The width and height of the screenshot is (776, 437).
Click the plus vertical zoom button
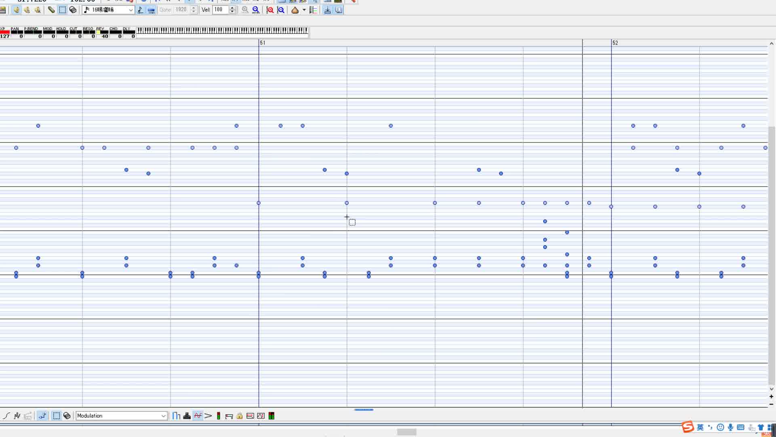pyautogui.click(x=771, y=397)
